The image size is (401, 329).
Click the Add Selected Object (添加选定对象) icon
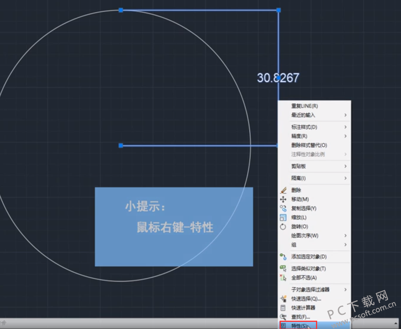pos(283,257)
